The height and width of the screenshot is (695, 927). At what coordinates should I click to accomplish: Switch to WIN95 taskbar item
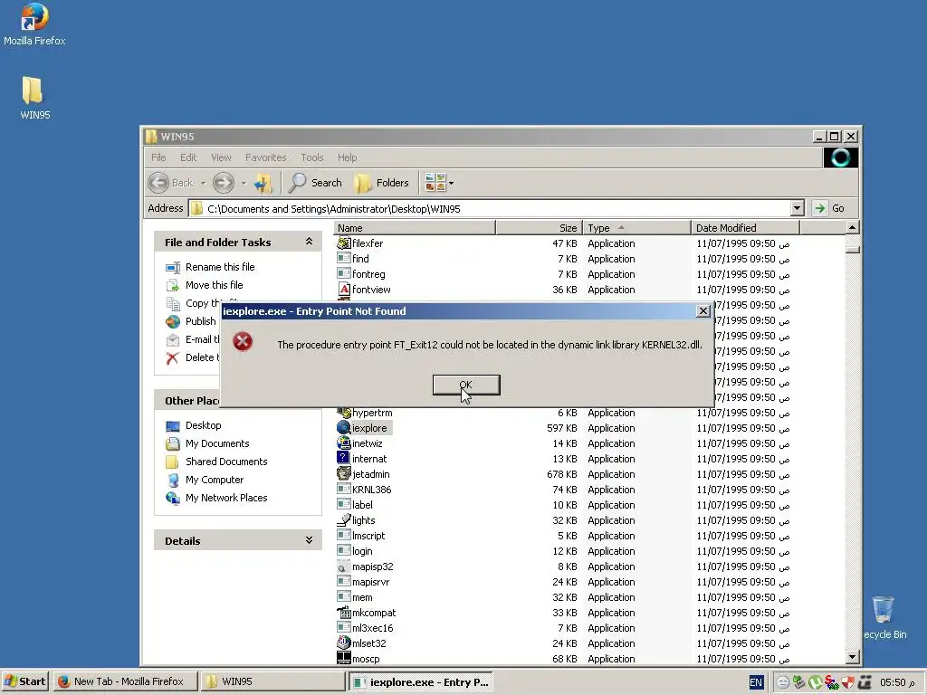272,681
